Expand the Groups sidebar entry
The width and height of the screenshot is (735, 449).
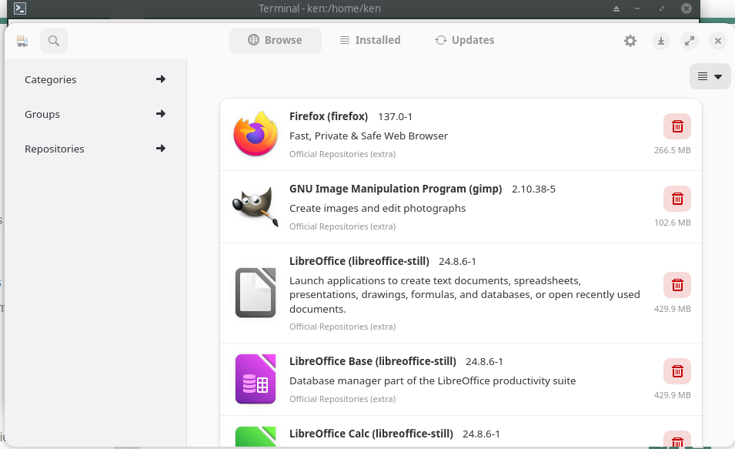[x=95, y=114]
